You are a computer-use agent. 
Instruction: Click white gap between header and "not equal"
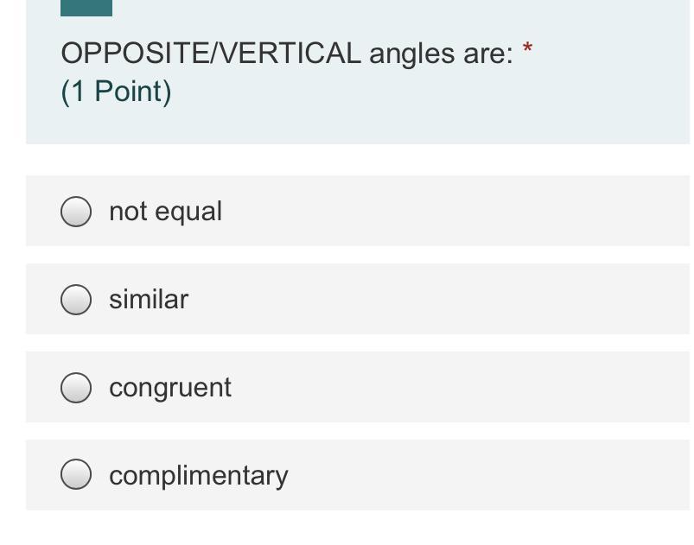click(346, 160)
